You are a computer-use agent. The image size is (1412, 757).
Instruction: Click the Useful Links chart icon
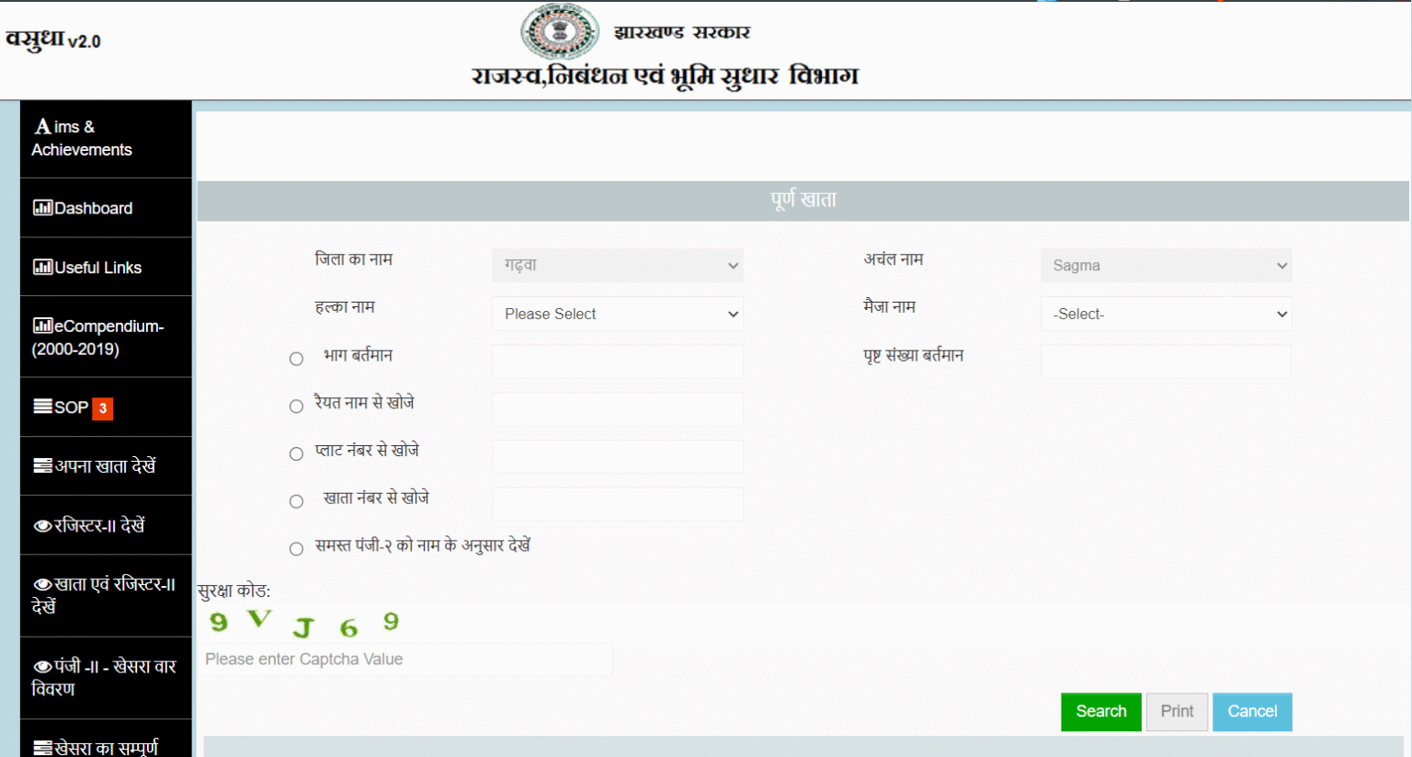point(43,267)
